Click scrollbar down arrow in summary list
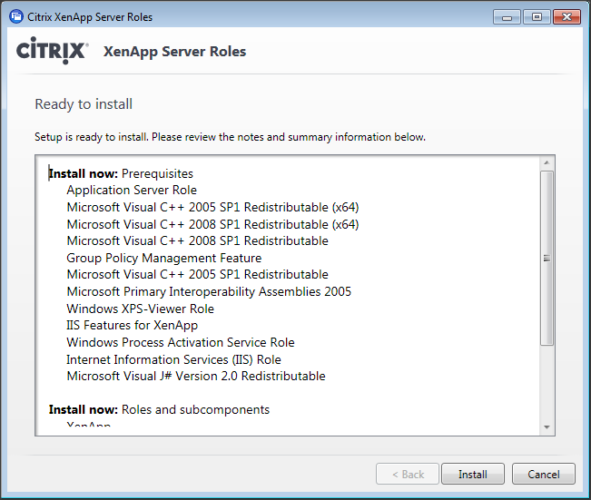 point(547,426)
